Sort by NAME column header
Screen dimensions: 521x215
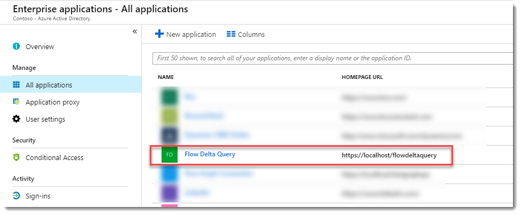166,77
